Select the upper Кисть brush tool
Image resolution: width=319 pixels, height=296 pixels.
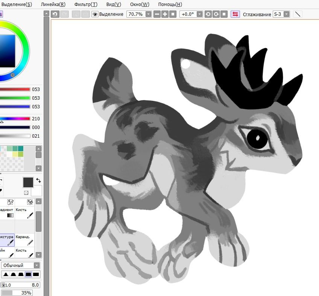(x=24, y=213)
